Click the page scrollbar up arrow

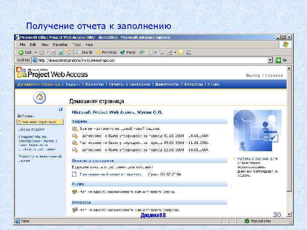pyautogui.click(x=289, y=69)
